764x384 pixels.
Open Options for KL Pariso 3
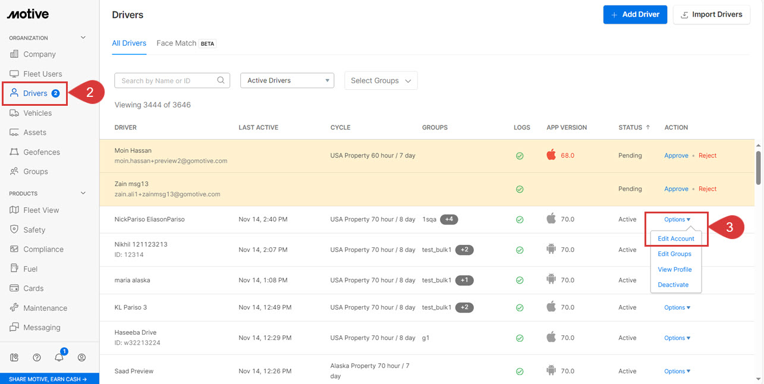click(x=677, y=307)
